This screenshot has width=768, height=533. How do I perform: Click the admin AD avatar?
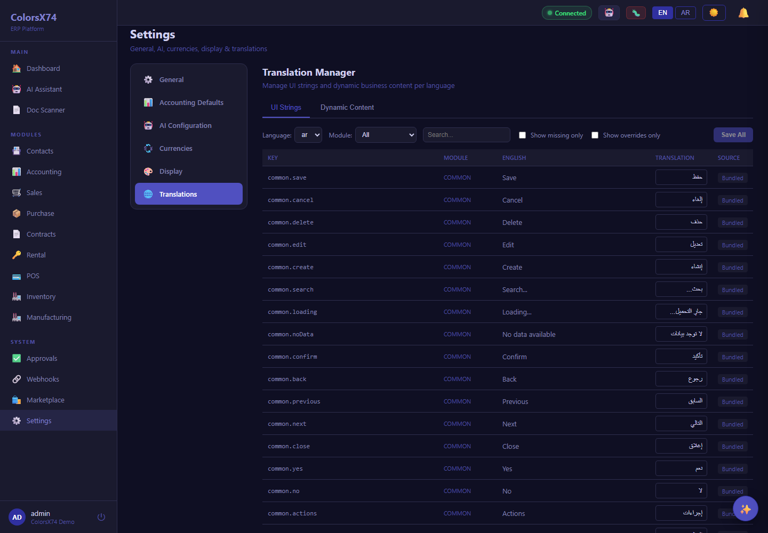[x=17, y=517]
